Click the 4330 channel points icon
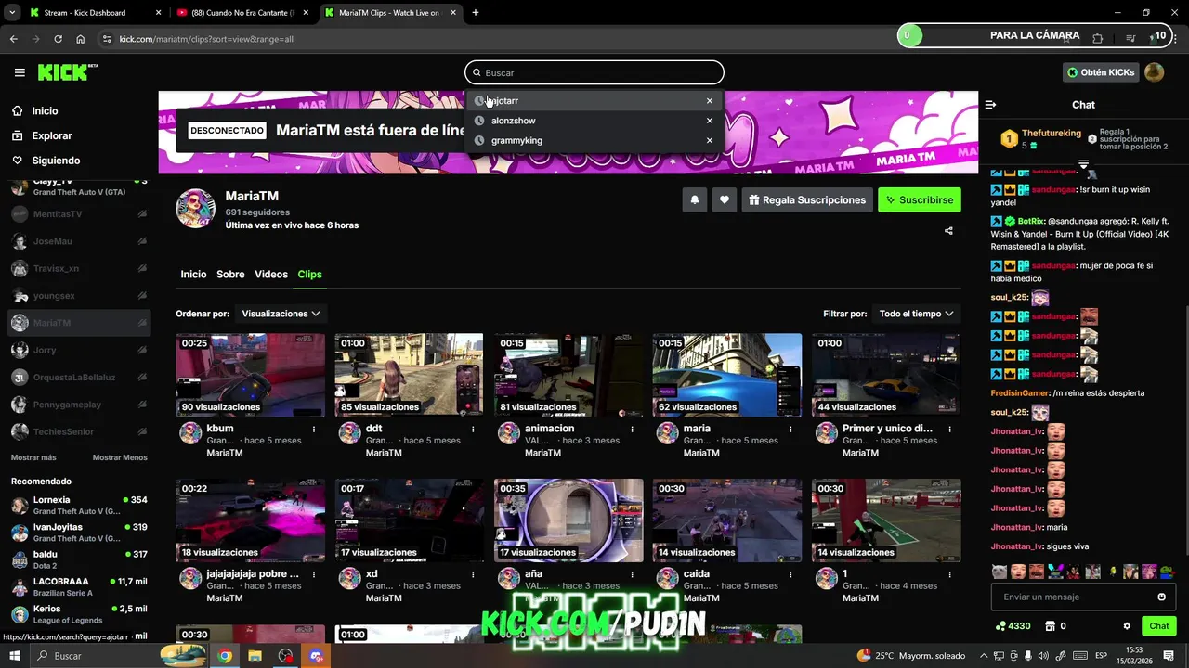 pos(1000,626)
